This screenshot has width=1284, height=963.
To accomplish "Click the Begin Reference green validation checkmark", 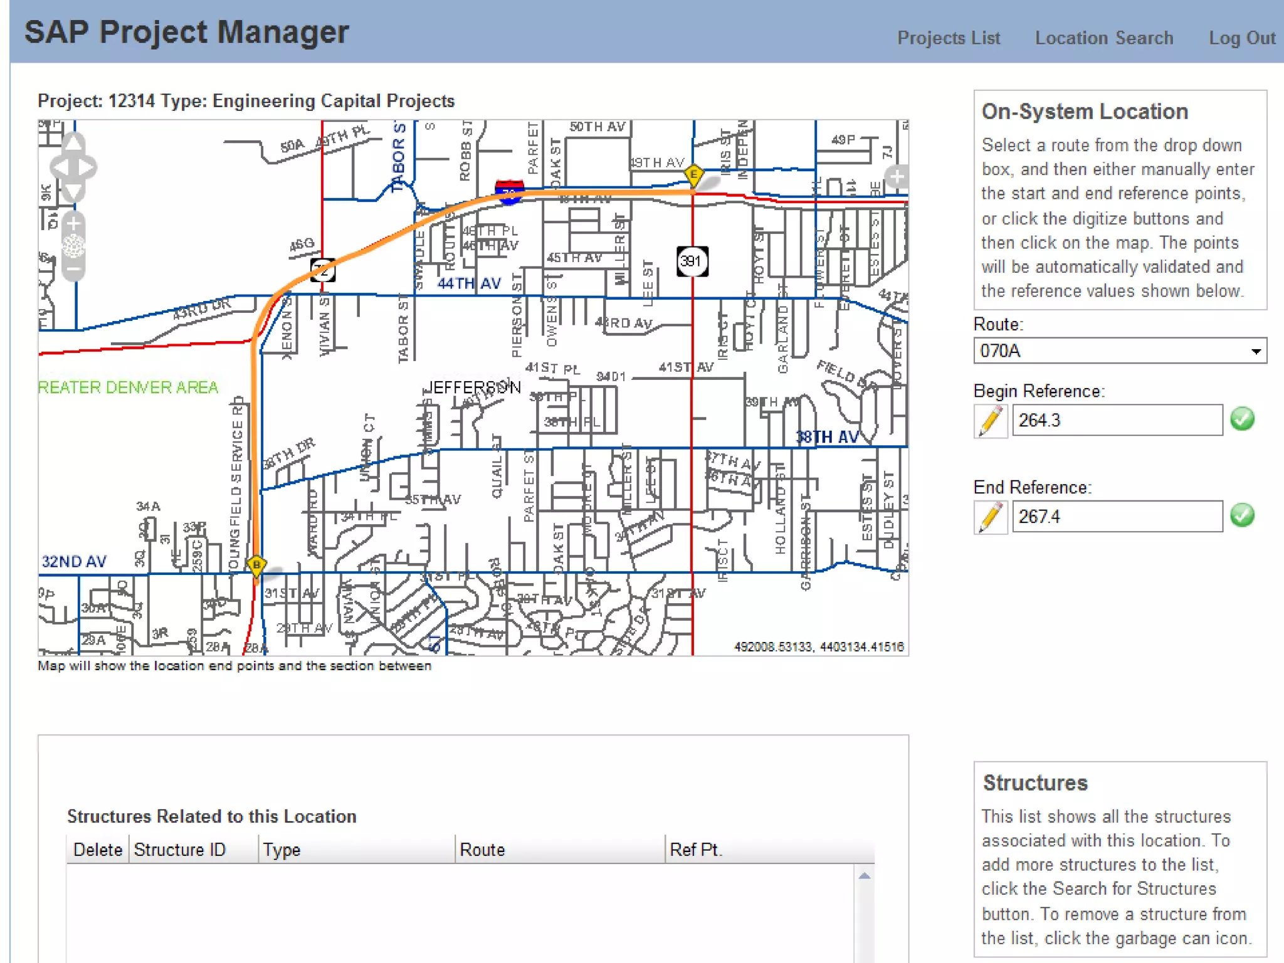I will pyautogui.click(x=1242, y=419).
